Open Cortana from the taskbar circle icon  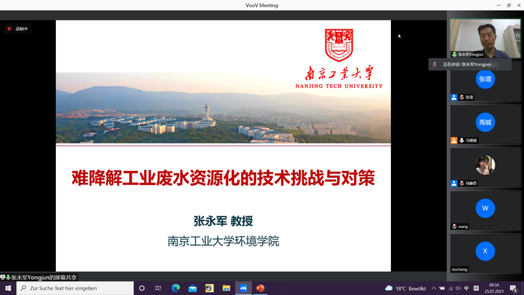pos(142,288)
